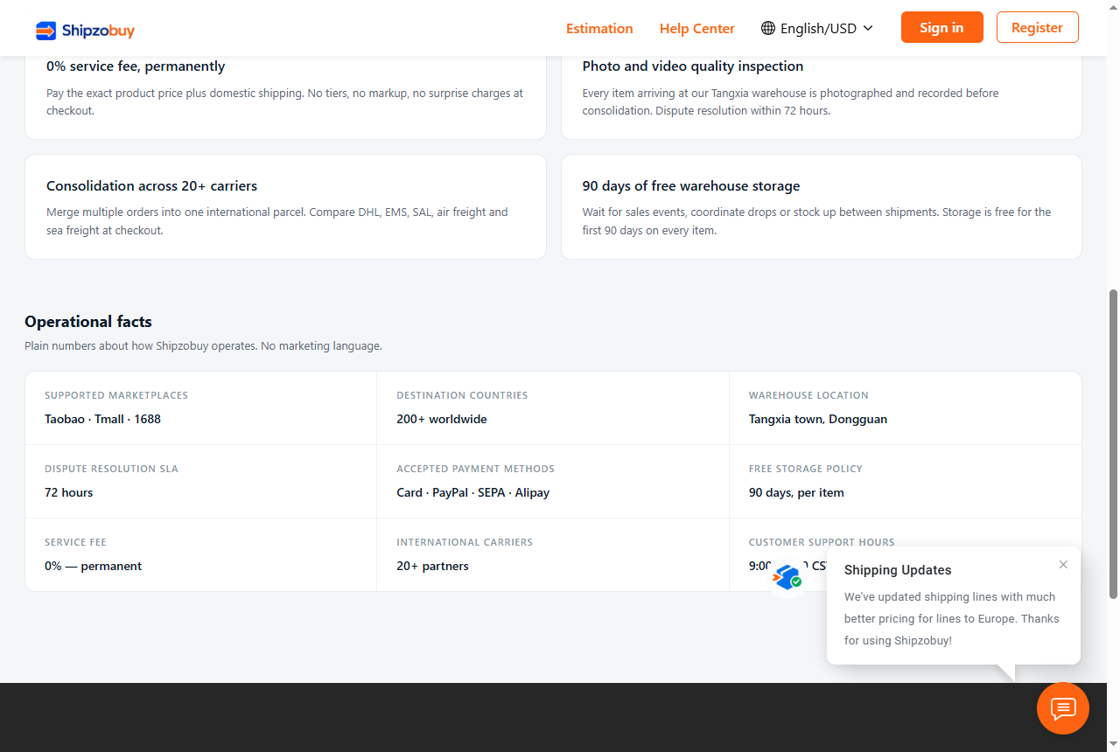Click the page vertical scrollbar

[1114, 444]
